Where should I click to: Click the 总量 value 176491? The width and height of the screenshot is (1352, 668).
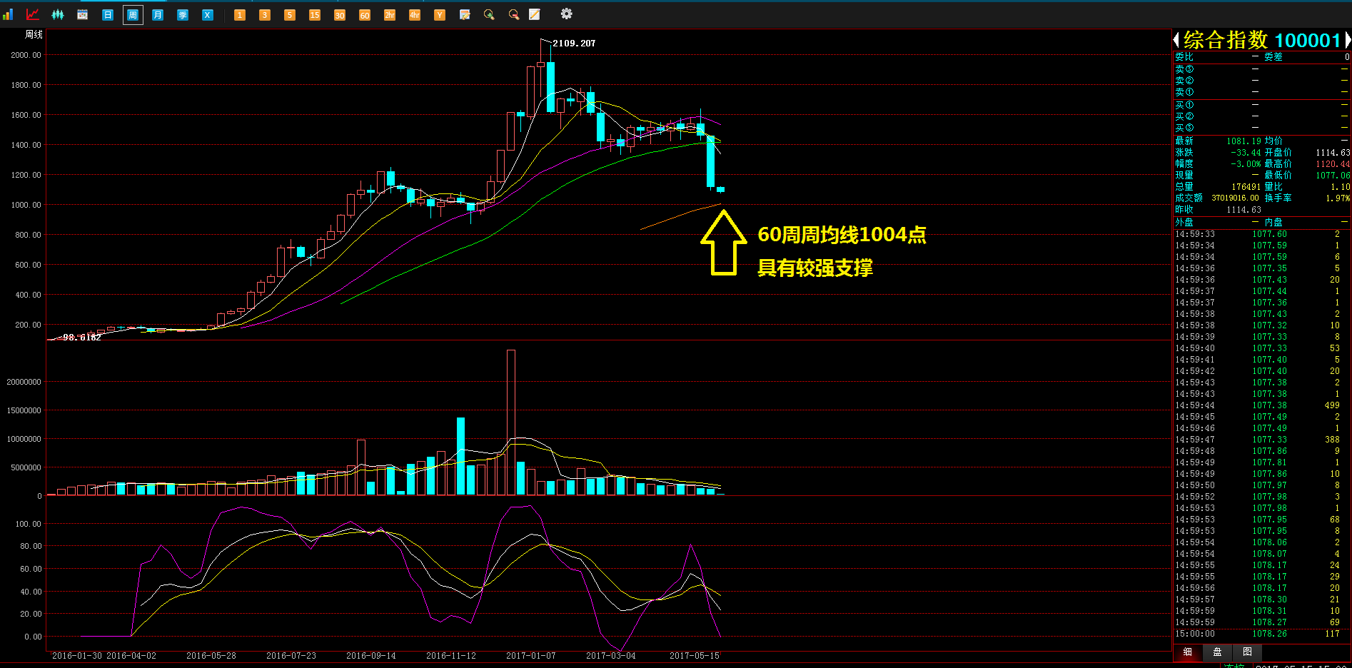[1246, 187]
